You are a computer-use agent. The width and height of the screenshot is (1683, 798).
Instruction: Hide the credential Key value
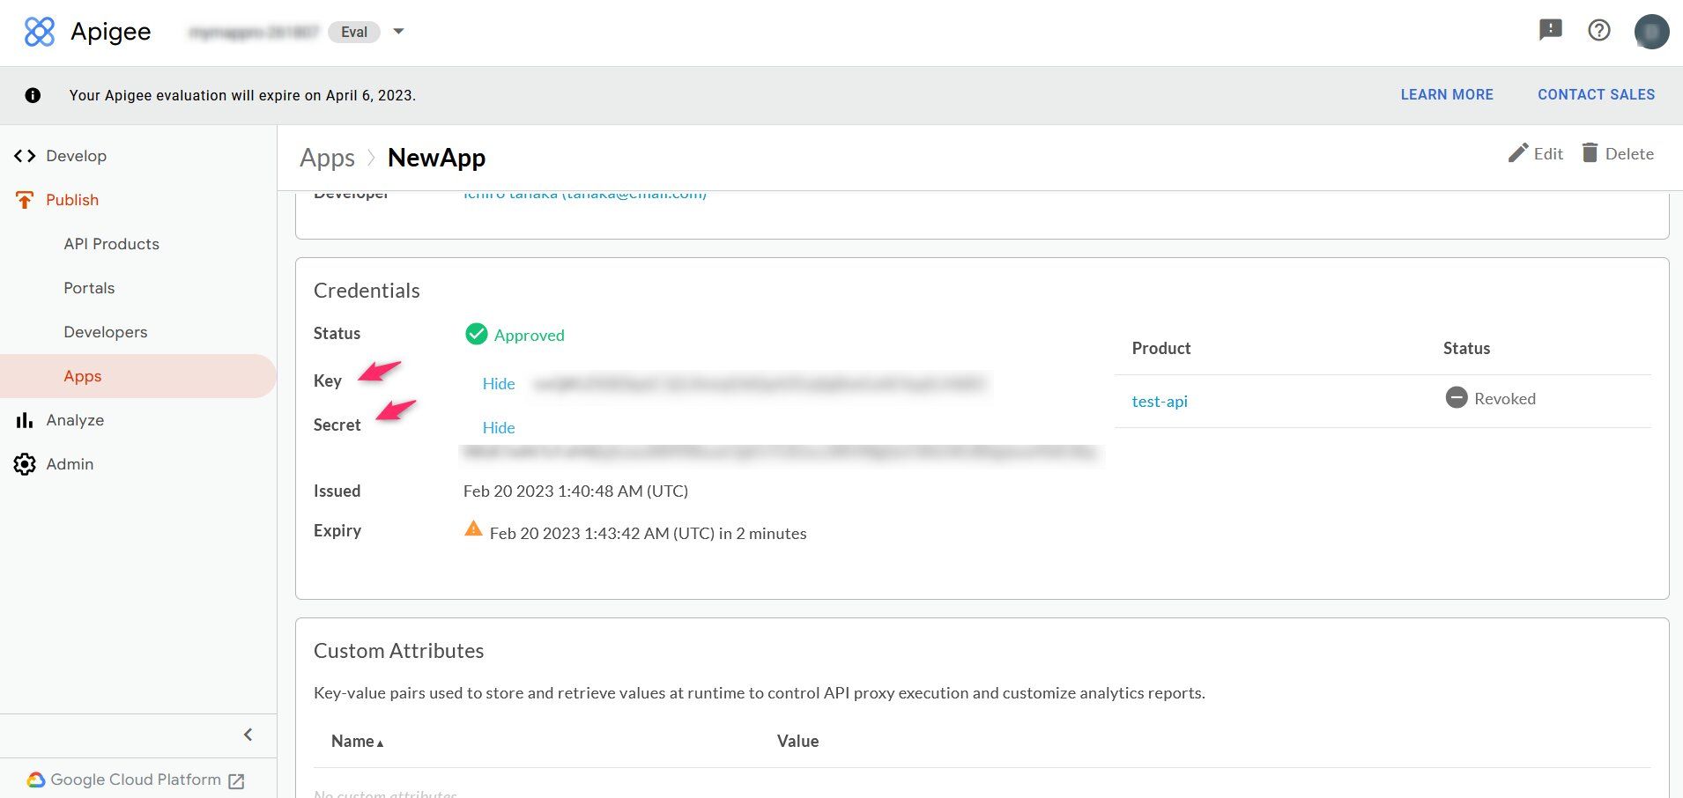coord(498,384)
